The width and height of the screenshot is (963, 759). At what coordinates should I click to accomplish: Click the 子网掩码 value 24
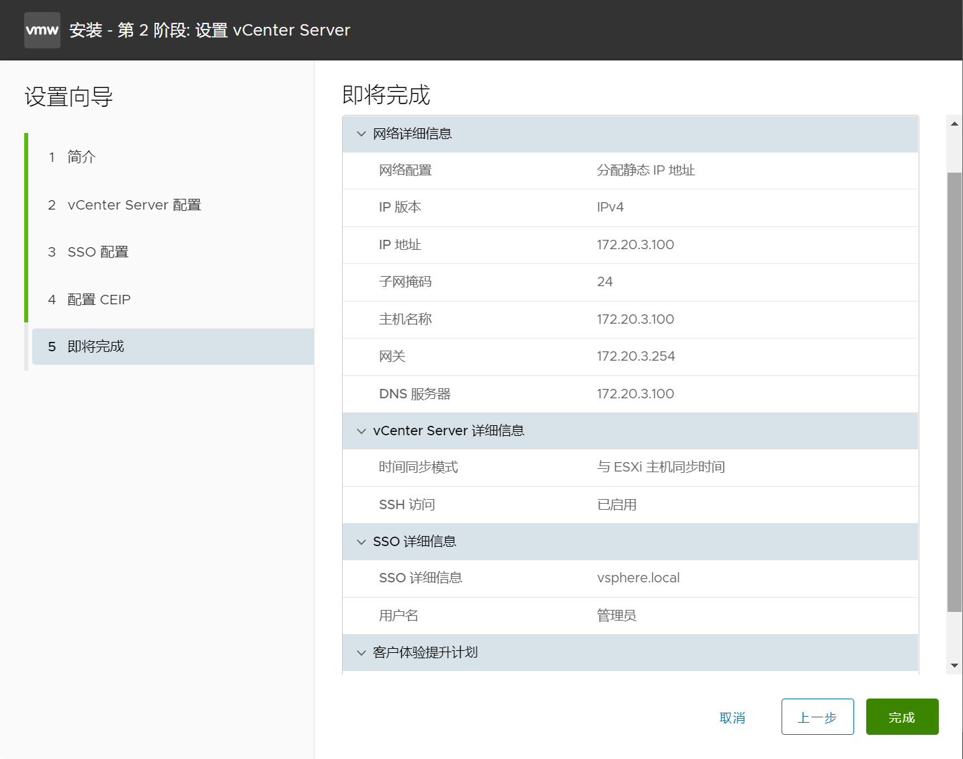[605, 281]
